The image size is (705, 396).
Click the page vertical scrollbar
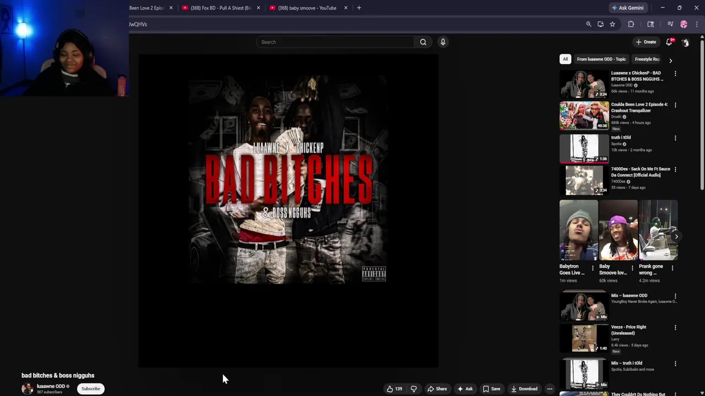coord(702,116)
